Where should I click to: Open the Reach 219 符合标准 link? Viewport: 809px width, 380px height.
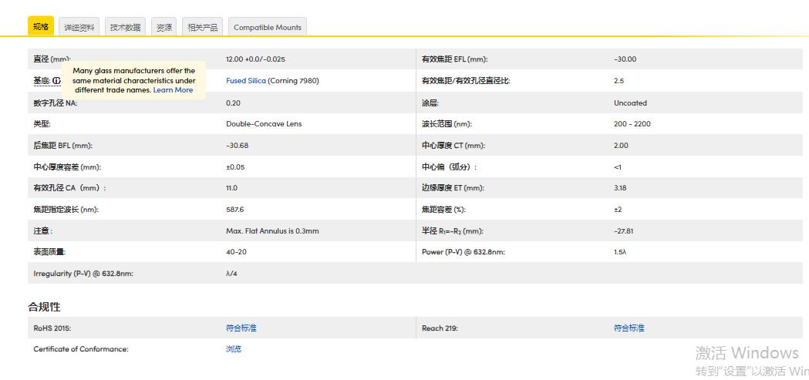629,328
